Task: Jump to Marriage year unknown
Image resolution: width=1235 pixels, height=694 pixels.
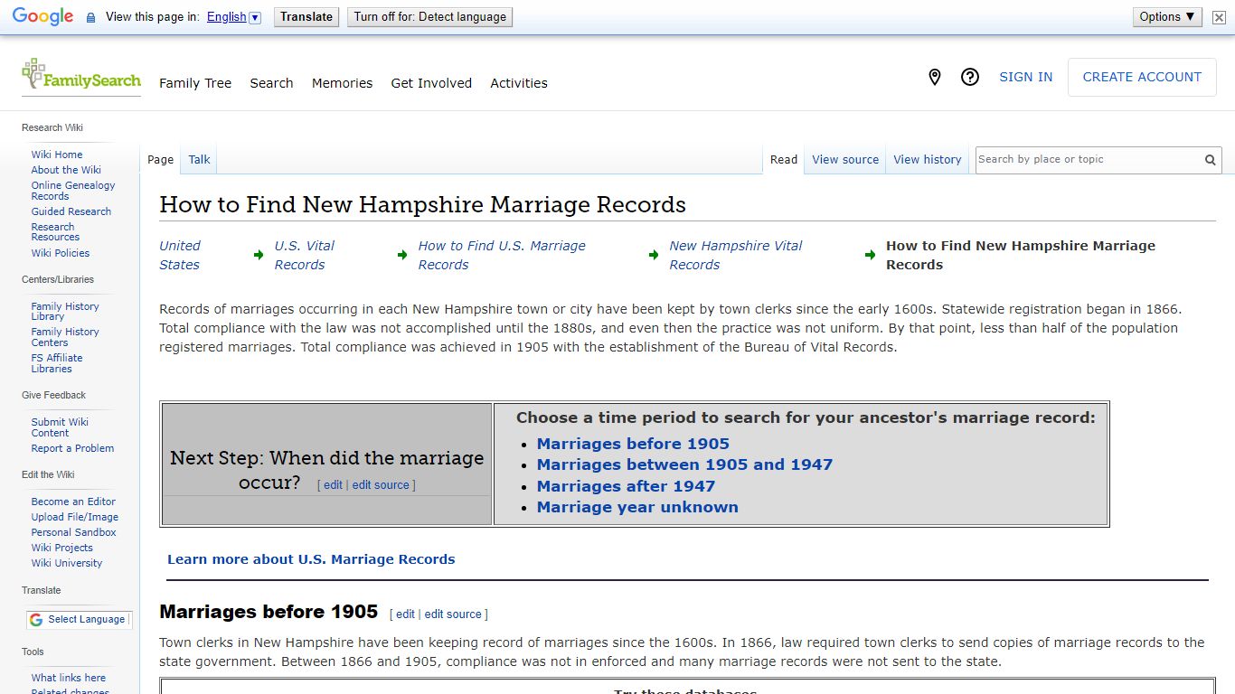Action: [637, 507]
